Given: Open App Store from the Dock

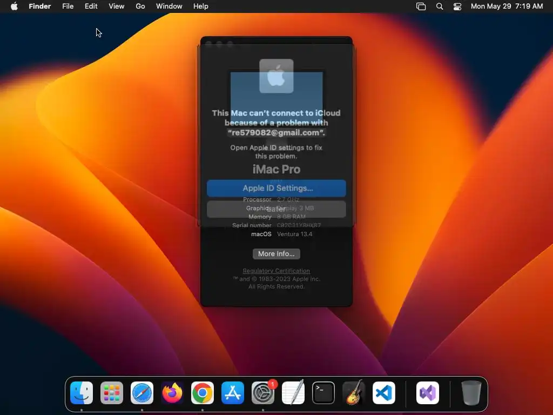Looking at the screenshot, I should pyautogui.click(x=233, y=393).
